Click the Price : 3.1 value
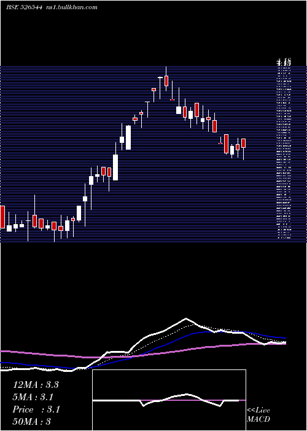Image resolution: width=307 pixels, height=431 pixels. pyautogui.click(x=36, y=409)
